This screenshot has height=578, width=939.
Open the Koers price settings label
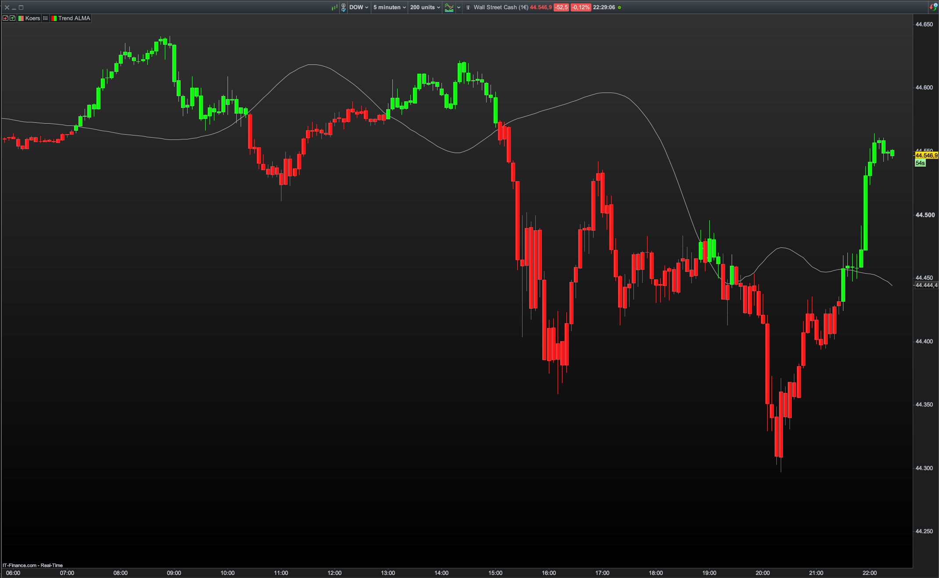pos(32,18)
